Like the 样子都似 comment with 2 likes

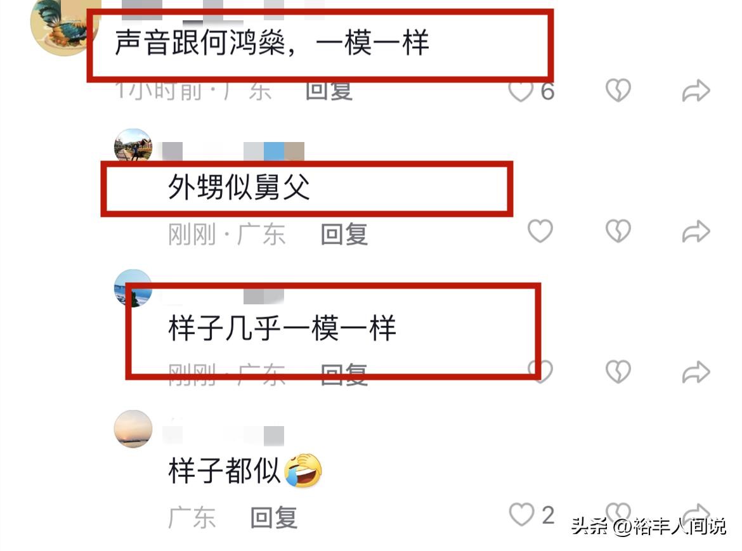521,515
